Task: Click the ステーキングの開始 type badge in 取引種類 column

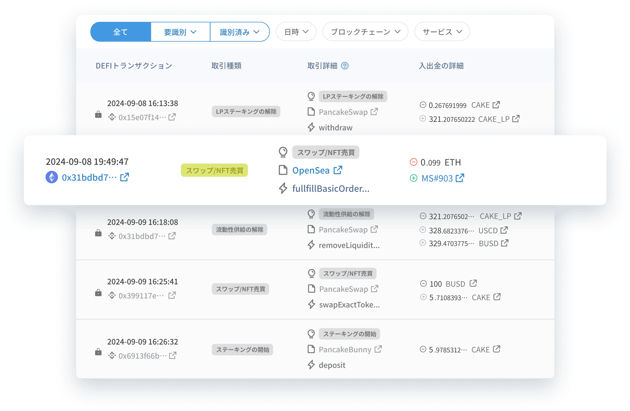Action: pyautogui.click(x=242, y=350)
